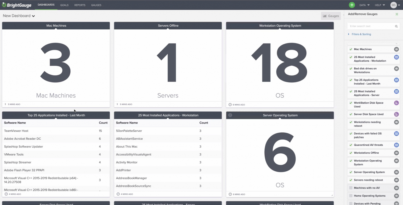Screen dimensions: 403x205
Task: Open the REPORTS section
Action: 80,5
